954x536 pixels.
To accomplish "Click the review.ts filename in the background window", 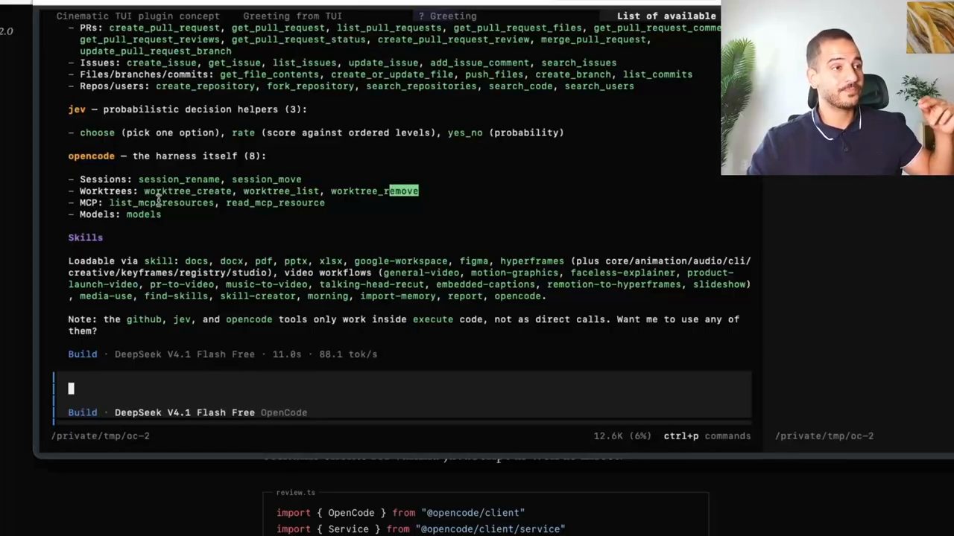I will coord(296,492).
